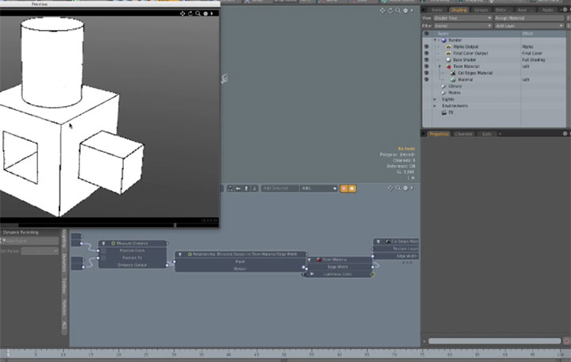
Task: Collapse the Relationship node
Action: click(x=180, y=254)
